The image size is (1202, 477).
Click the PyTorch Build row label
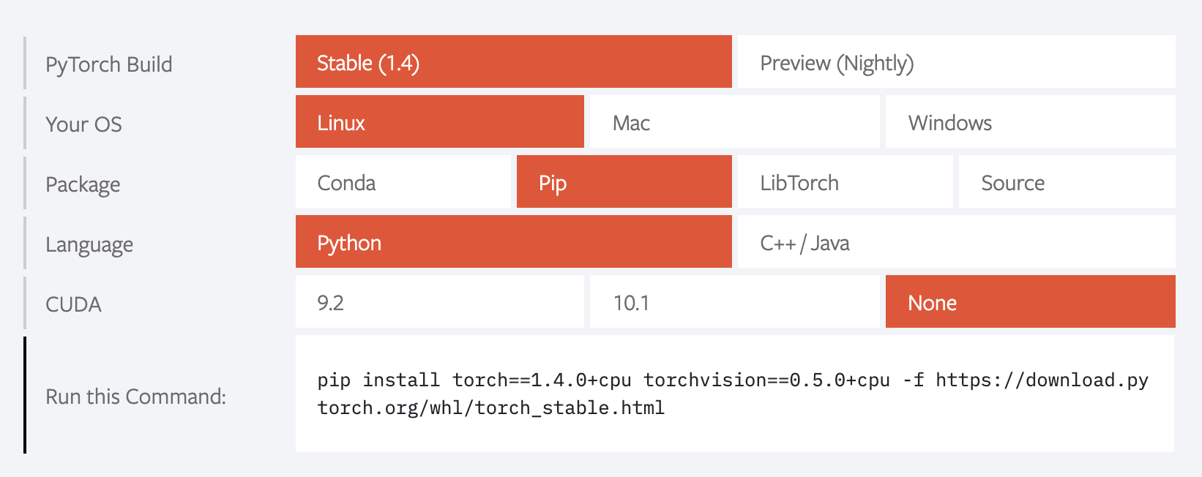click(109, 64)
